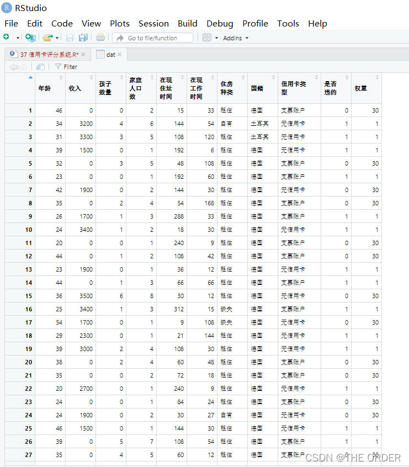Sort the 国籍 column
The image size is (409, 467).
point(273,77)
